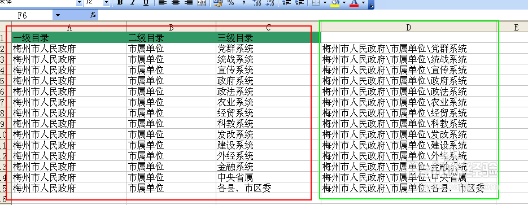The width and height of the screenshot is (528, 205).
Task: Align text left
Action: tap(162, 2)
